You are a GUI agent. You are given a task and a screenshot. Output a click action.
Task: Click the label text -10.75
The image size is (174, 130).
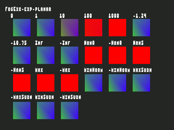[19, 43]
